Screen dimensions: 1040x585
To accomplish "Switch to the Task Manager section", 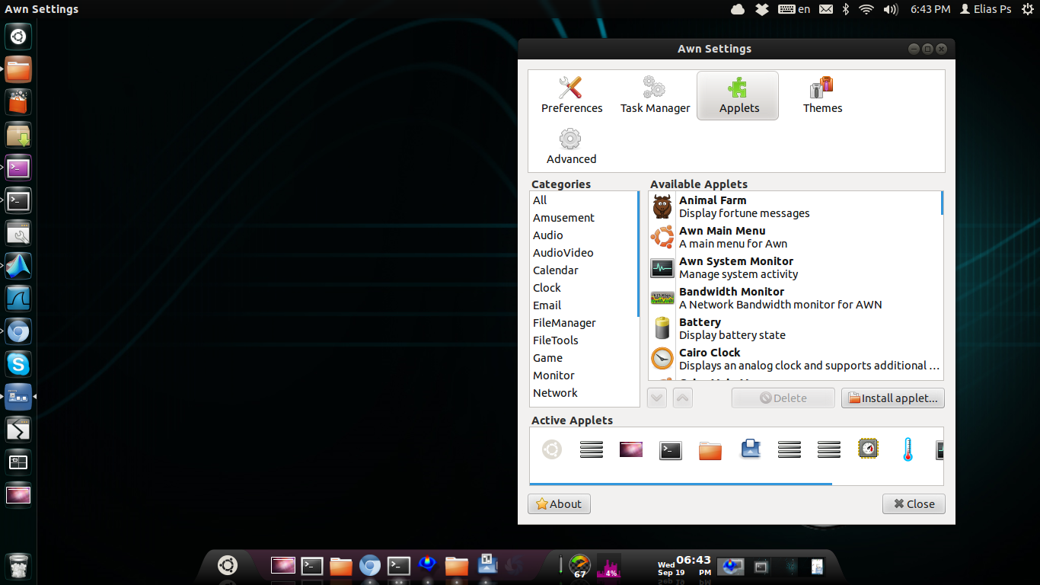I will 655,95.
